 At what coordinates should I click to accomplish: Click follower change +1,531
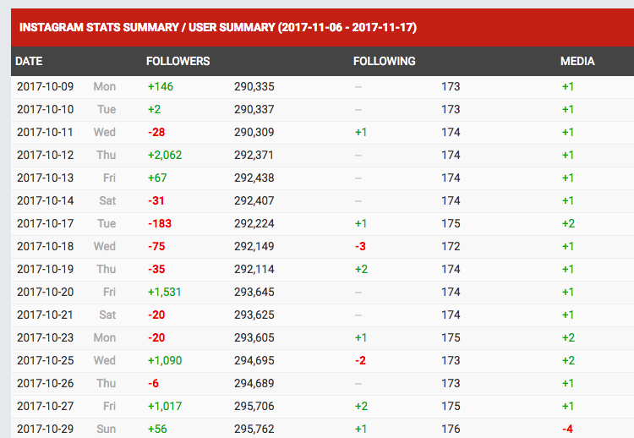click(165, 292)
